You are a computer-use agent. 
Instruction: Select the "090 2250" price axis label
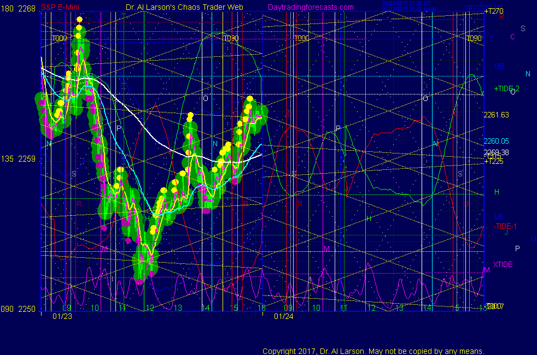[18, 309]
